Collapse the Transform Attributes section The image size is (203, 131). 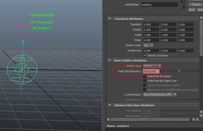coord(110,19)
